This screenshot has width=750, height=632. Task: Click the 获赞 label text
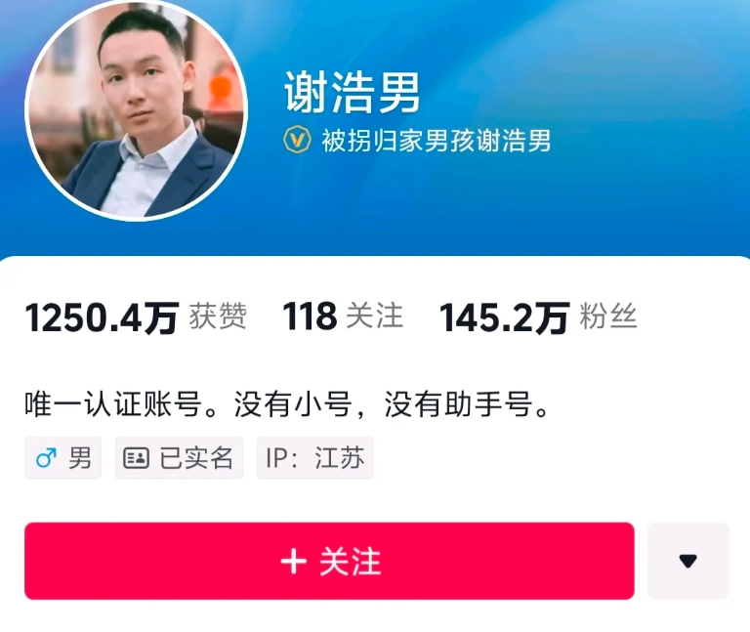[x=218, y=316]
